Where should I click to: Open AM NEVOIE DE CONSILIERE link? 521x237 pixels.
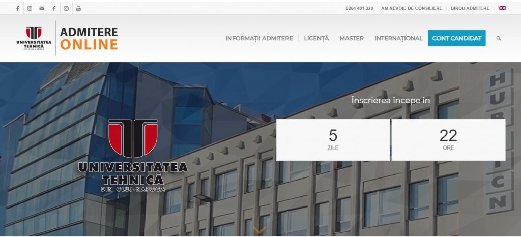[x=411, y=8]
